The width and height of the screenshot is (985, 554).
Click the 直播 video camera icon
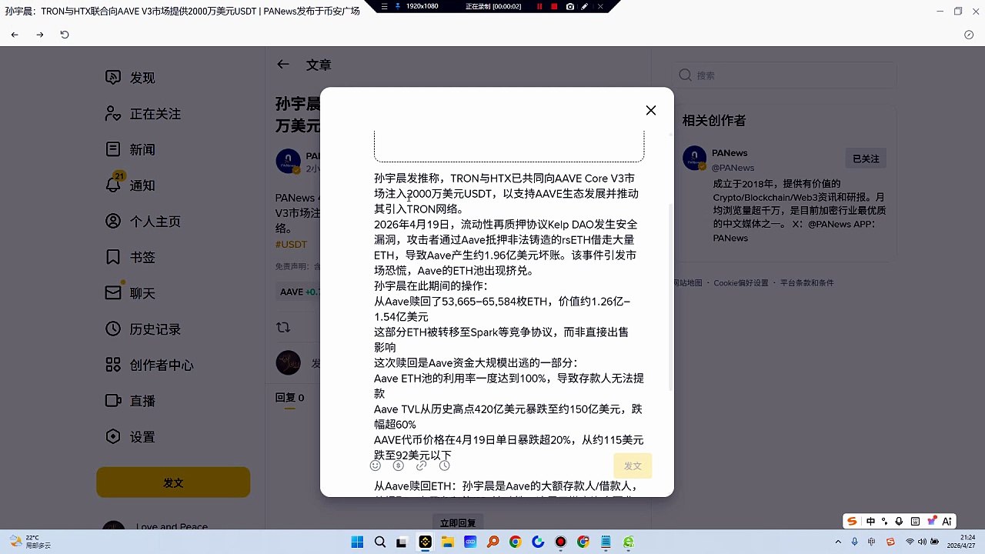pos(113,401)
